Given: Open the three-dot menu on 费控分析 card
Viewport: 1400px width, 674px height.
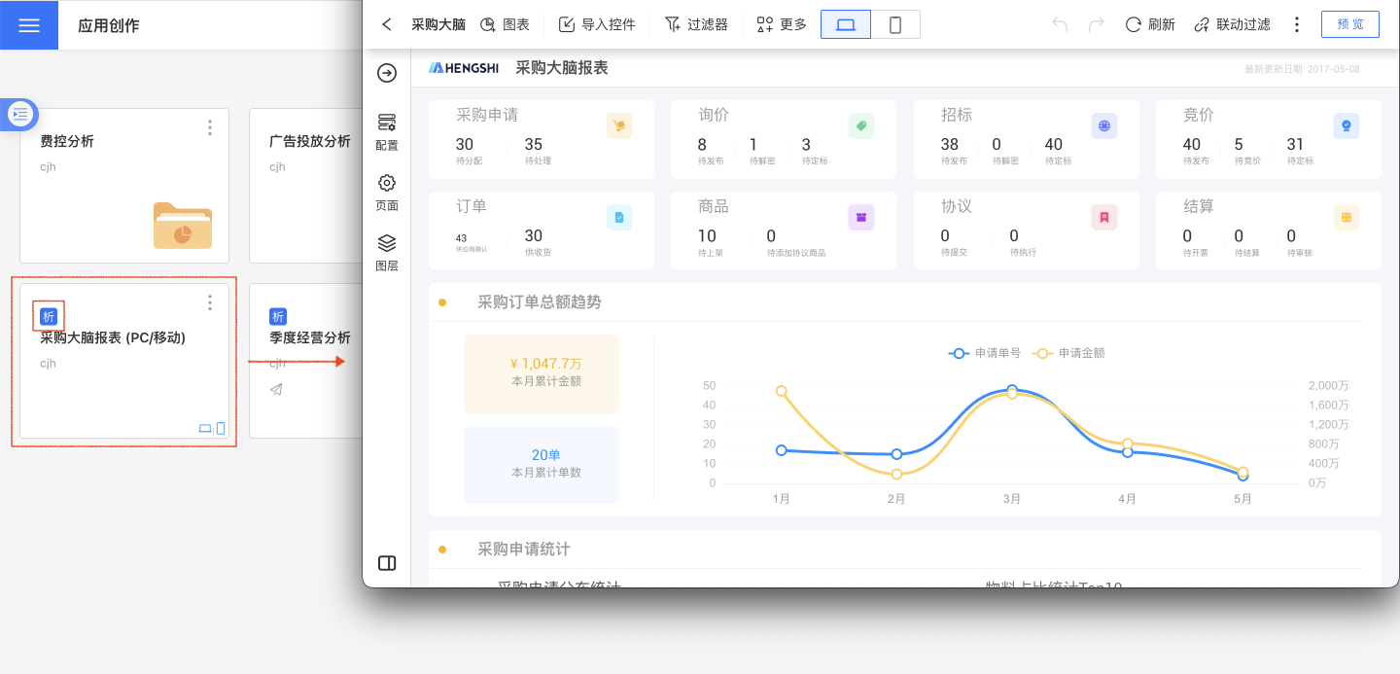Looking at the screenshot, I should coord(210,127).
